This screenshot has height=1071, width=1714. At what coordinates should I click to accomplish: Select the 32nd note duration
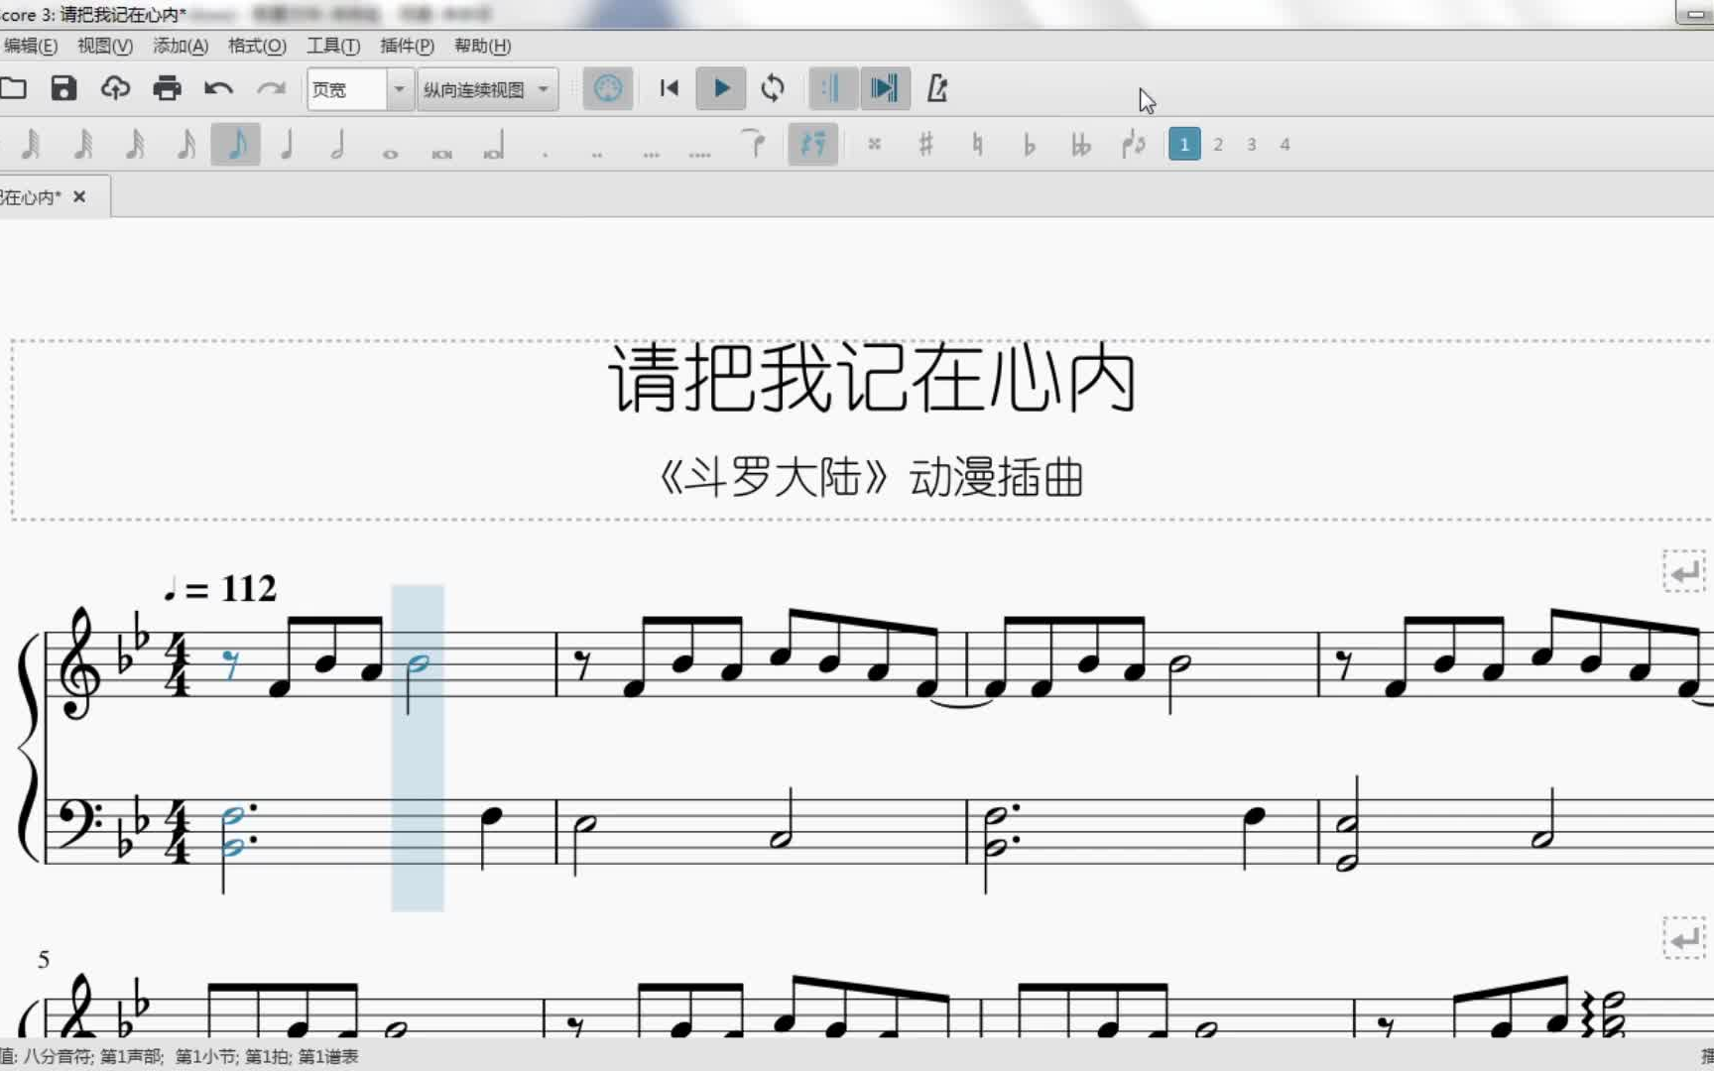coord(135,145)
